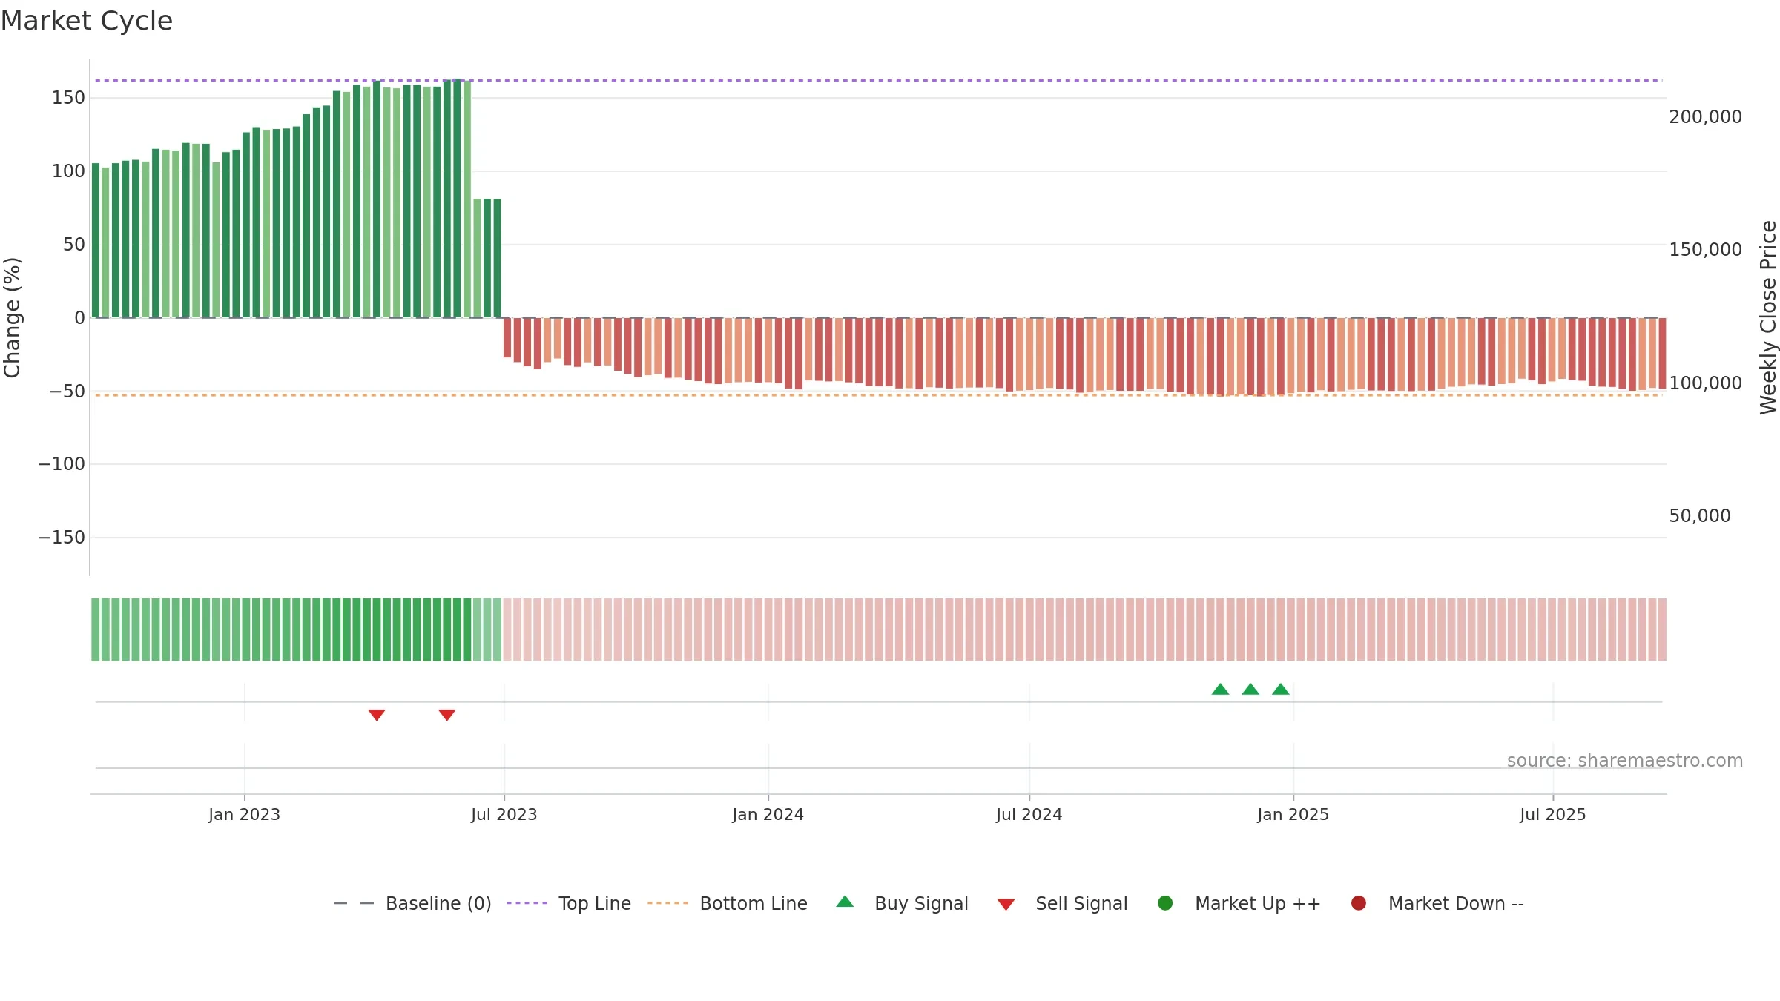
Task: Click the 50 change axis tick label
Action: point(74,245)
